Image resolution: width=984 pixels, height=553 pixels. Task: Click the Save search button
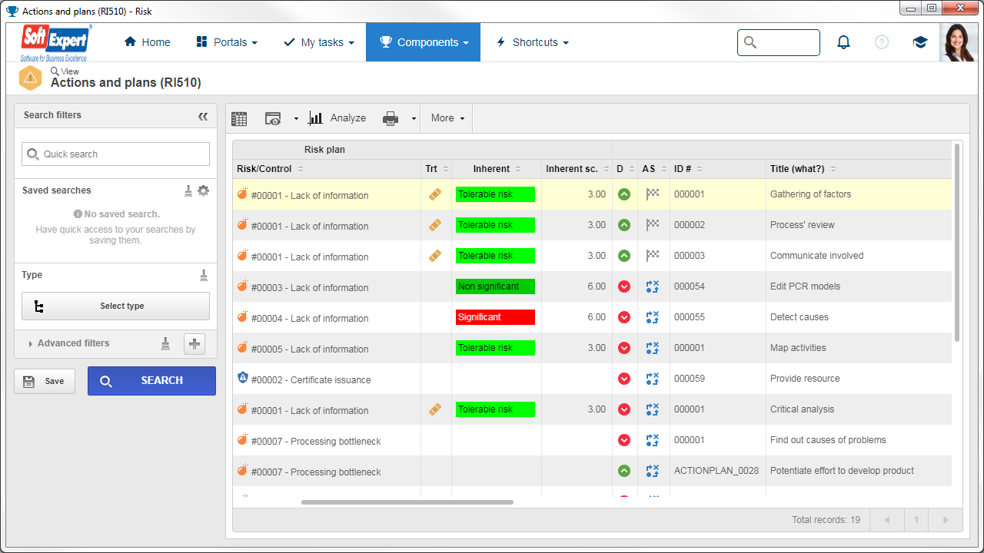click(45, 381)
